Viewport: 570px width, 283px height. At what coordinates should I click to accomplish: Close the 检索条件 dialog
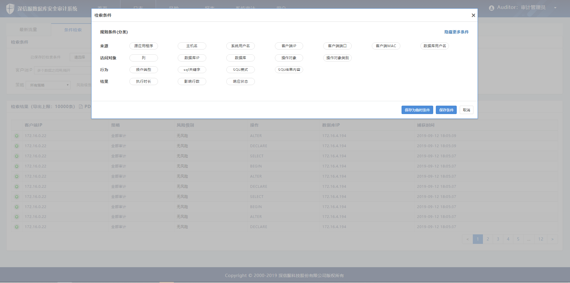473,15
